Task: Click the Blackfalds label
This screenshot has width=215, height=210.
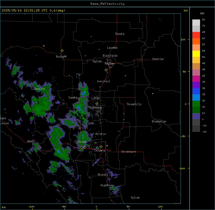Action: (110, 56)
